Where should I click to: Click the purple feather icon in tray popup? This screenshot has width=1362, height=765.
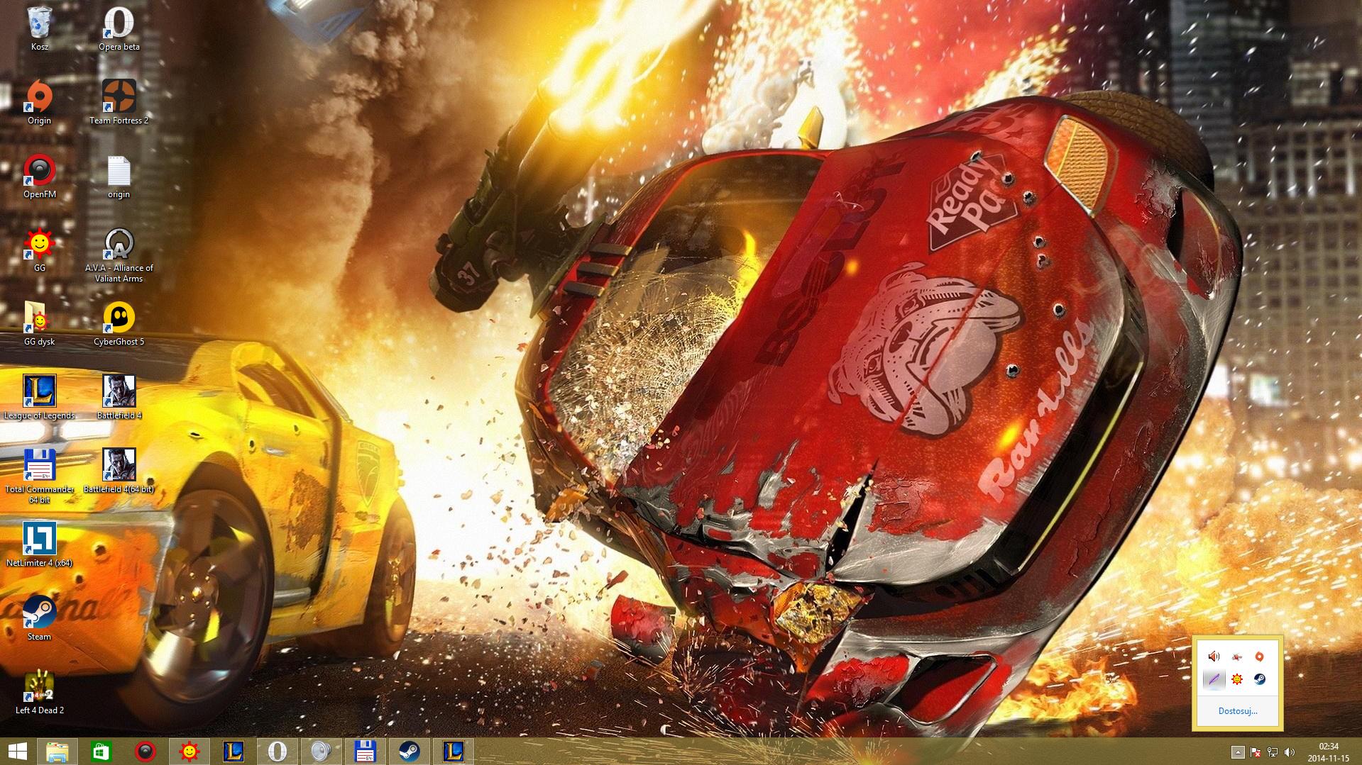1214,679
